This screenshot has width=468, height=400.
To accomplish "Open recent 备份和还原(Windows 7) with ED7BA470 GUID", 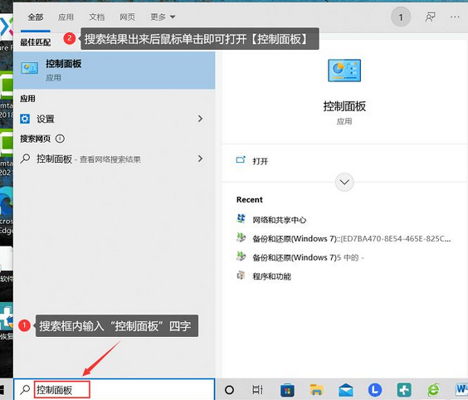I will 352,239.
